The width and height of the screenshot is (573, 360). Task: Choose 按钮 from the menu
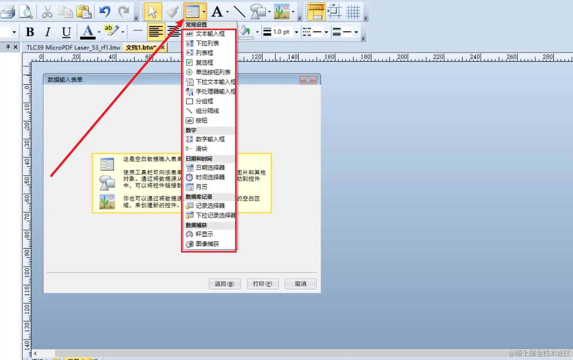click(209, 121)
